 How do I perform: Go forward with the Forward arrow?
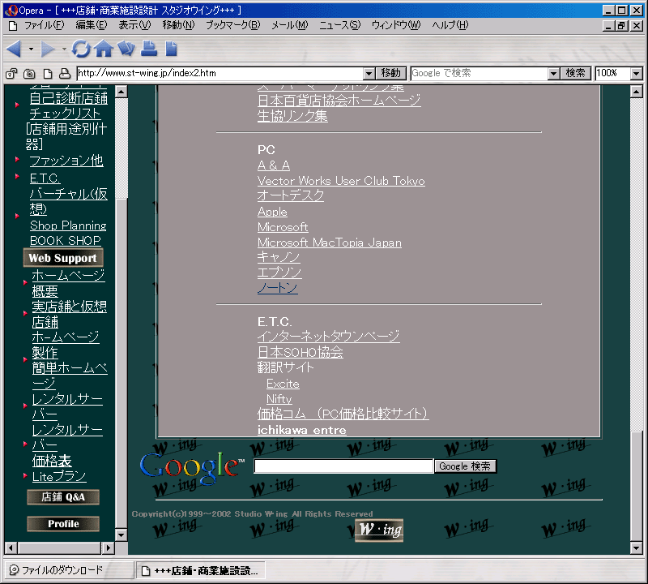point(48,49)
